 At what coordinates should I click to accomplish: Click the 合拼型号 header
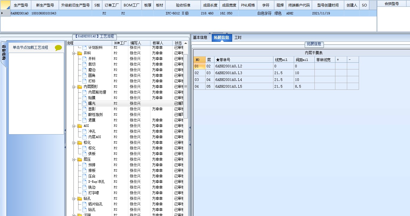(x=392, y=4)
